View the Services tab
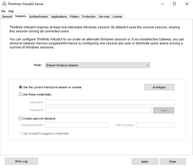The width and height of the screenshot is (193, 168). click(104, 17)
